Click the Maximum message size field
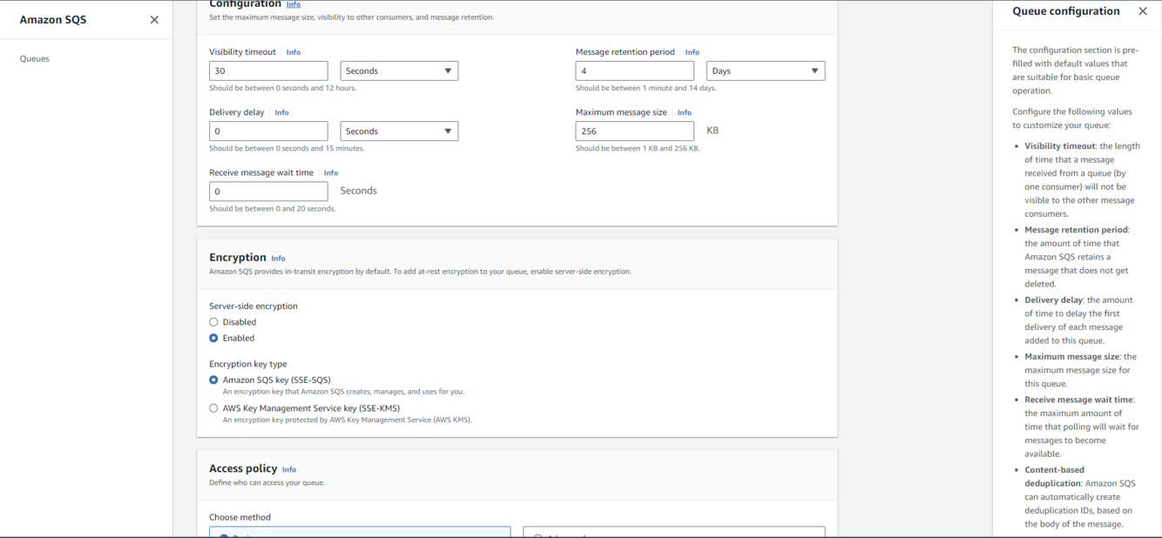This screenshot has height=538, width=1162. (x=635, y=131)
